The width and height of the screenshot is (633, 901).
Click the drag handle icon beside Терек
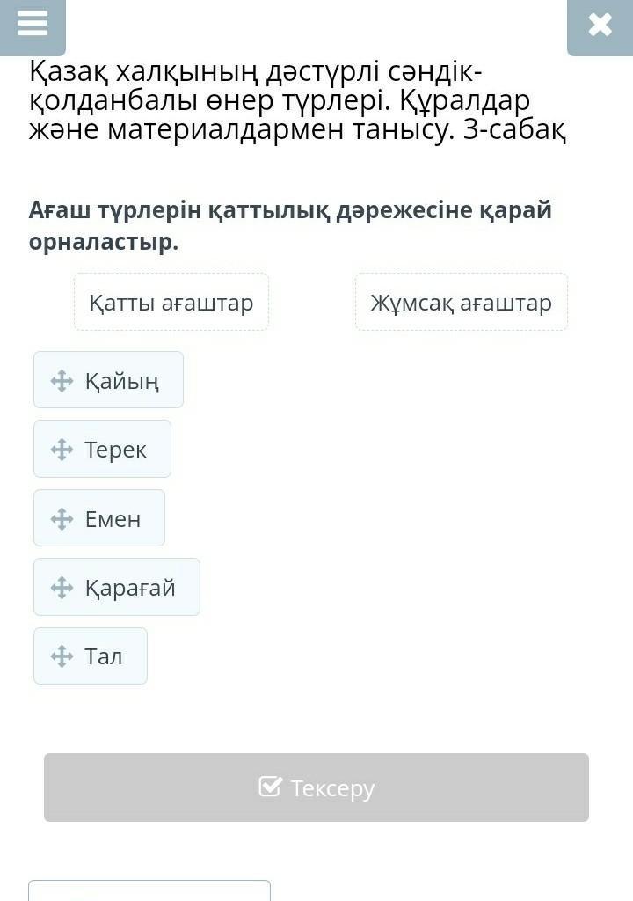[62, 450]
